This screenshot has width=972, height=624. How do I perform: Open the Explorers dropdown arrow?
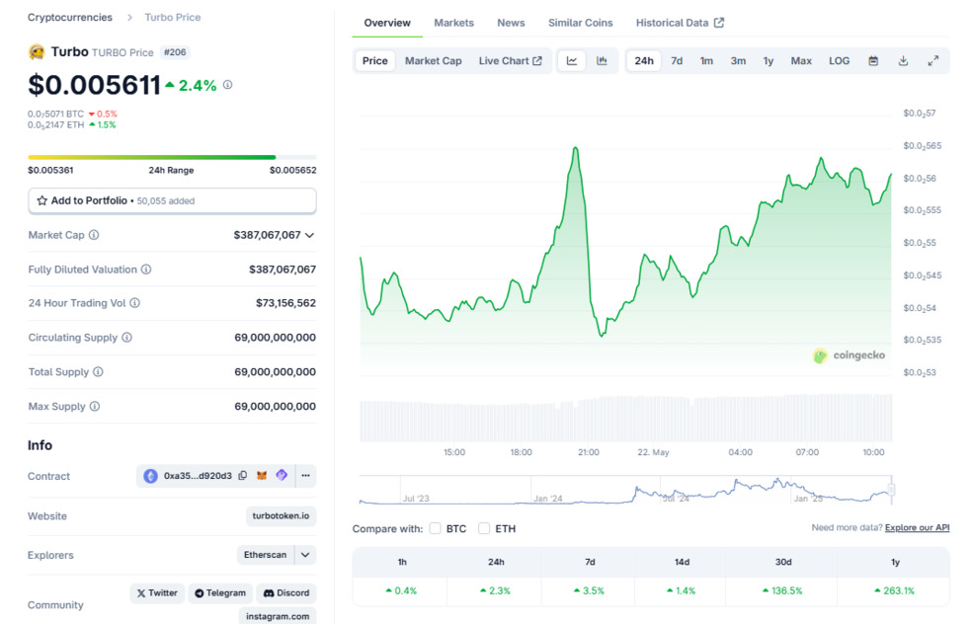click(x=305, y=555)
